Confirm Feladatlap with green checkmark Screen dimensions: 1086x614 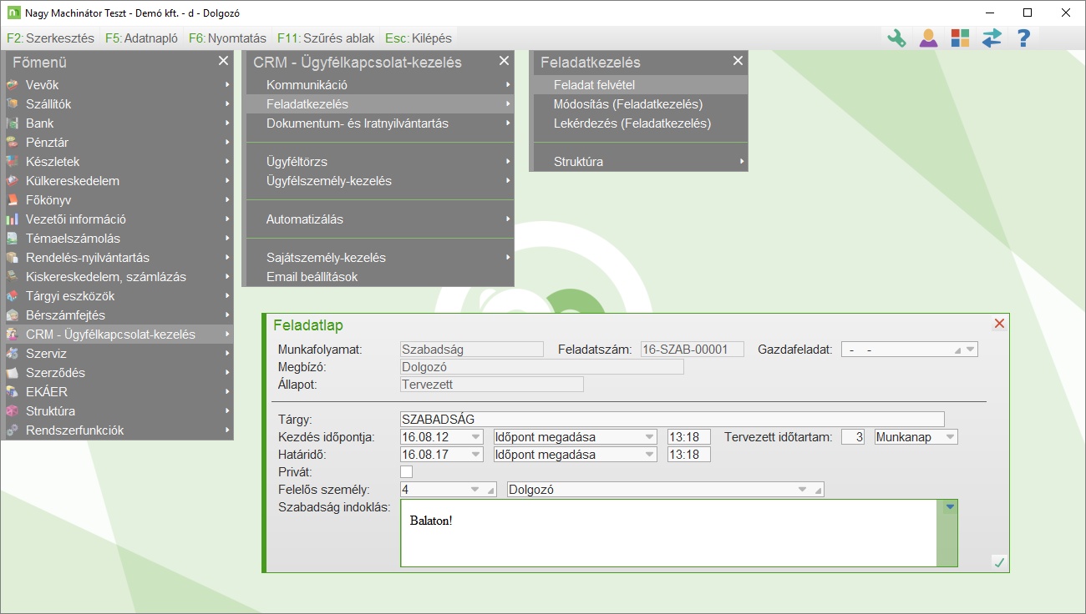(998, 563)
